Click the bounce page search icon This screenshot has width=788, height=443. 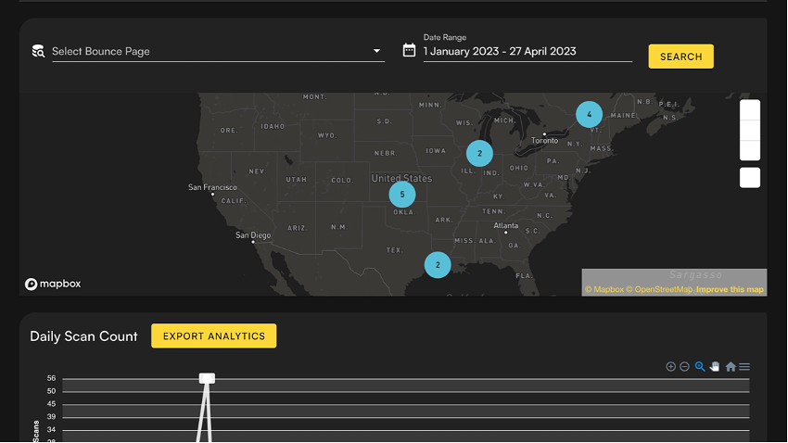pyautogui.click(x=38, y=51)
